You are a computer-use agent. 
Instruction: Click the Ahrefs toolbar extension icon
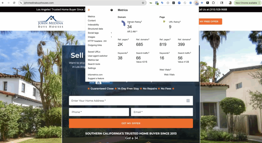(x=196, y=3)
